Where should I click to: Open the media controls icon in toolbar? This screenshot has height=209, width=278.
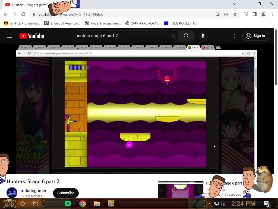point(246,14)
